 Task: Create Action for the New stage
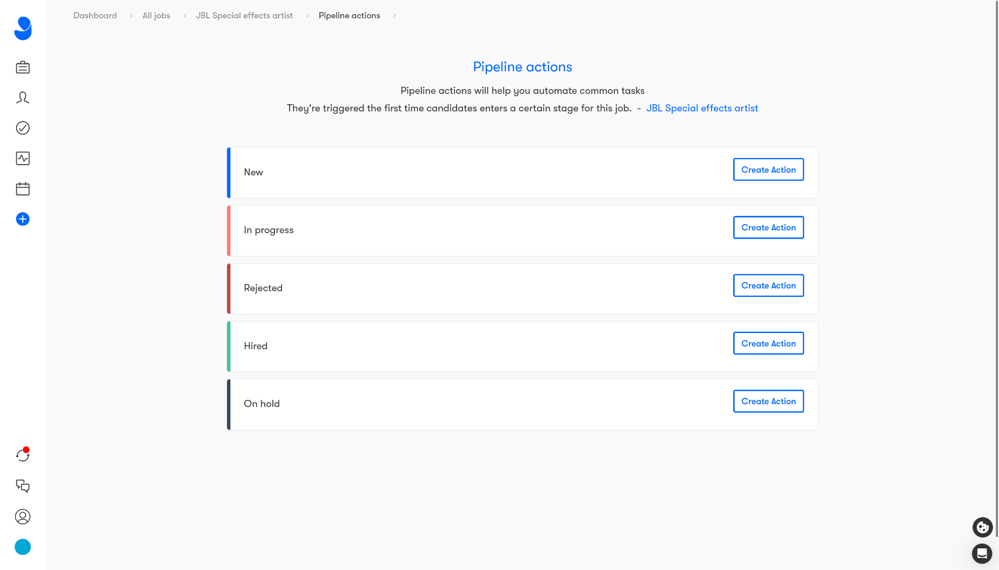click(x=768, y=169)
